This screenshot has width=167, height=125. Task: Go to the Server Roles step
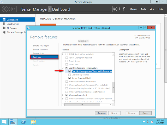pos(39,53)
